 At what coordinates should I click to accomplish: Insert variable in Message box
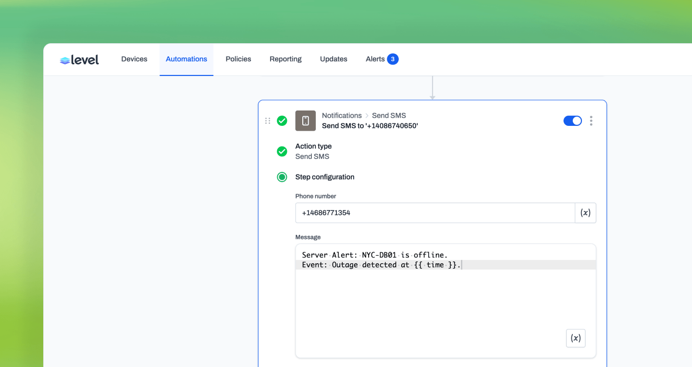pyautogui.click(x=576, y=338)
